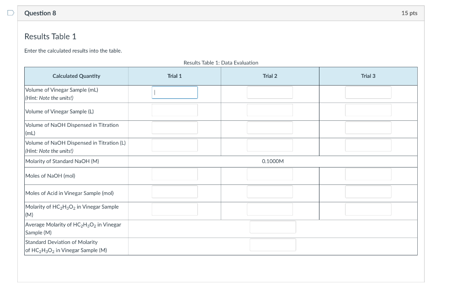Flag Question 8 with the bookmark icon
The height and width of the screenshot is (292, 468).
point(11,13)
